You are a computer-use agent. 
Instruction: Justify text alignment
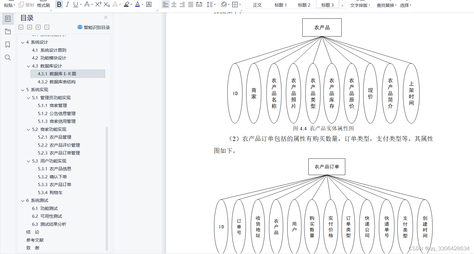point(191,4)
